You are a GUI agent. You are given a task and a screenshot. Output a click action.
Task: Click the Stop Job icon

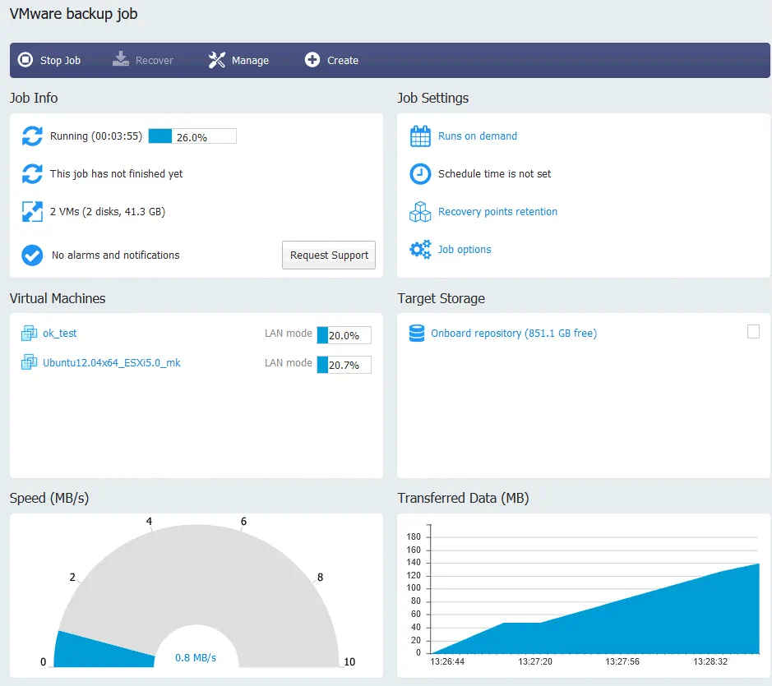[25, 60]
